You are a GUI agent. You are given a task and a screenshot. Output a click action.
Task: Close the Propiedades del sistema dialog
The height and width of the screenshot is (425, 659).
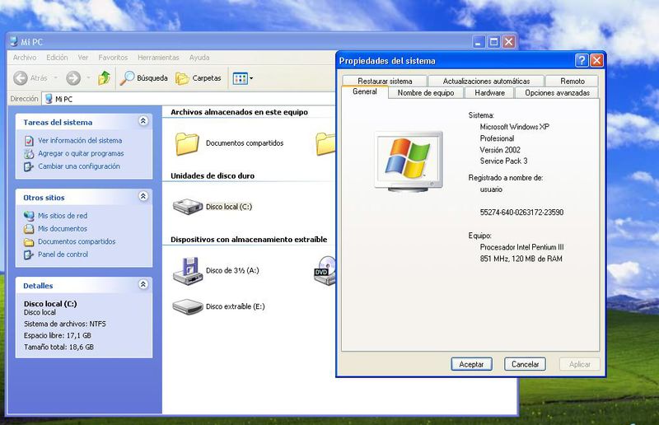point(596,60)
